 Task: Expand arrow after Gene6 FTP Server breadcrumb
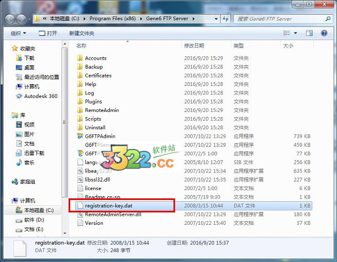click(194, 19)
